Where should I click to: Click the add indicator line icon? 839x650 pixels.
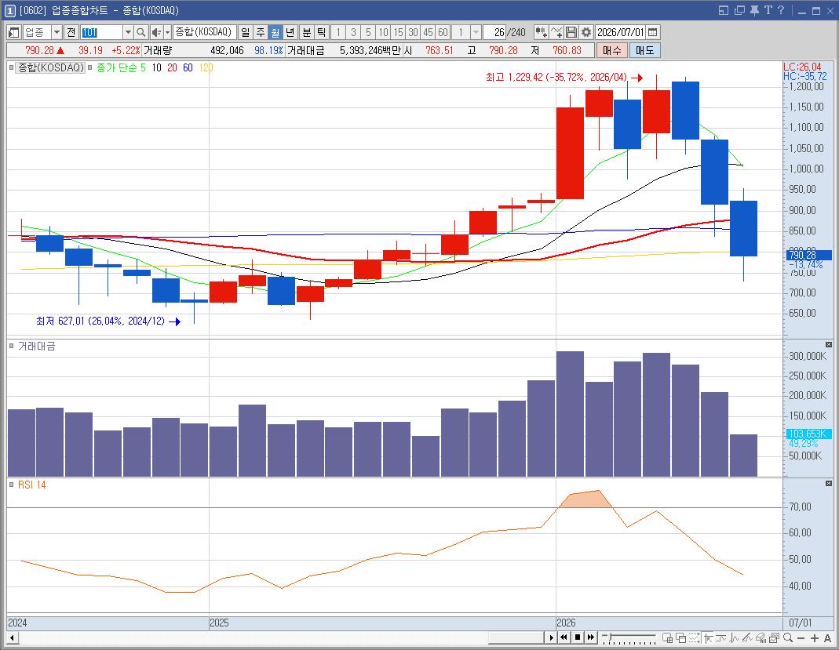(x=556, y=33)
